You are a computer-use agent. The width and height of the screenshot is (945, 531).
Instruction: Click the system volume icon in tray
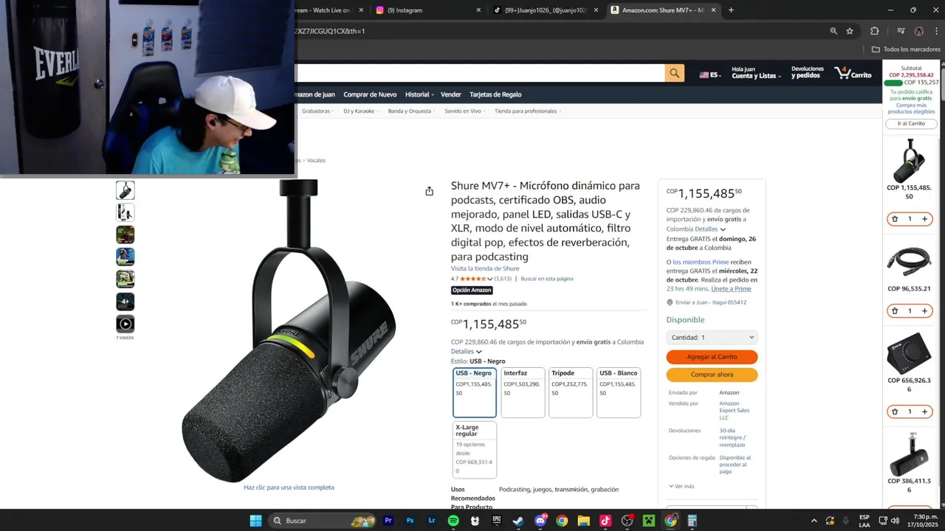[x=895, y=521]
